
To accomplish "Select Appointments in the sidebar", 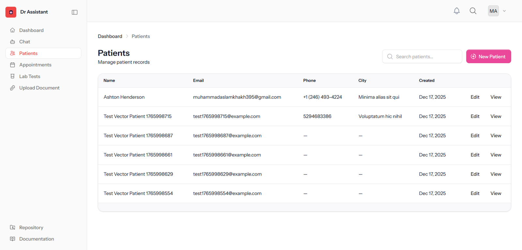I will tap(43, 65).
